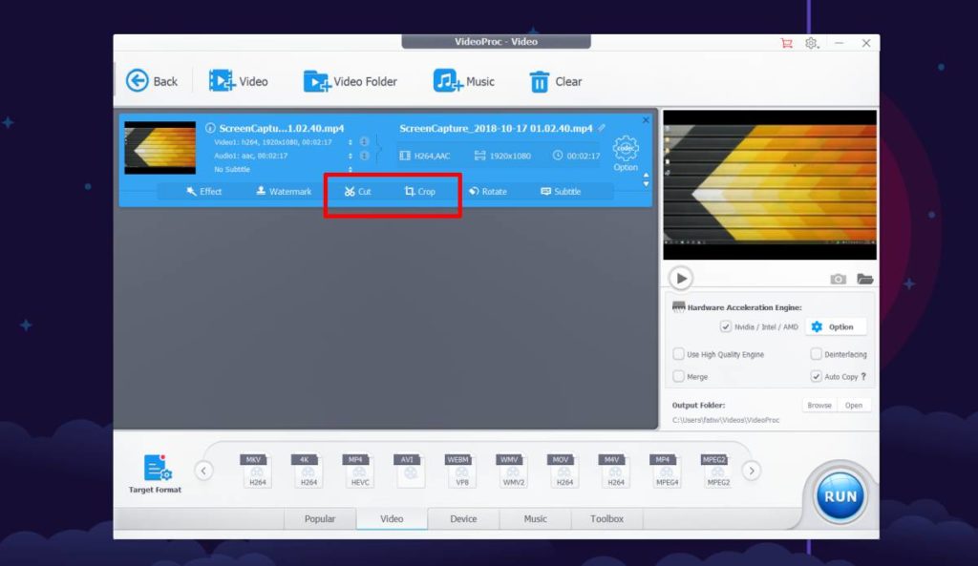The width and height of the screenshot is (978, 566).
Task: Play the video preview
Action: click(x=681, y=278)
